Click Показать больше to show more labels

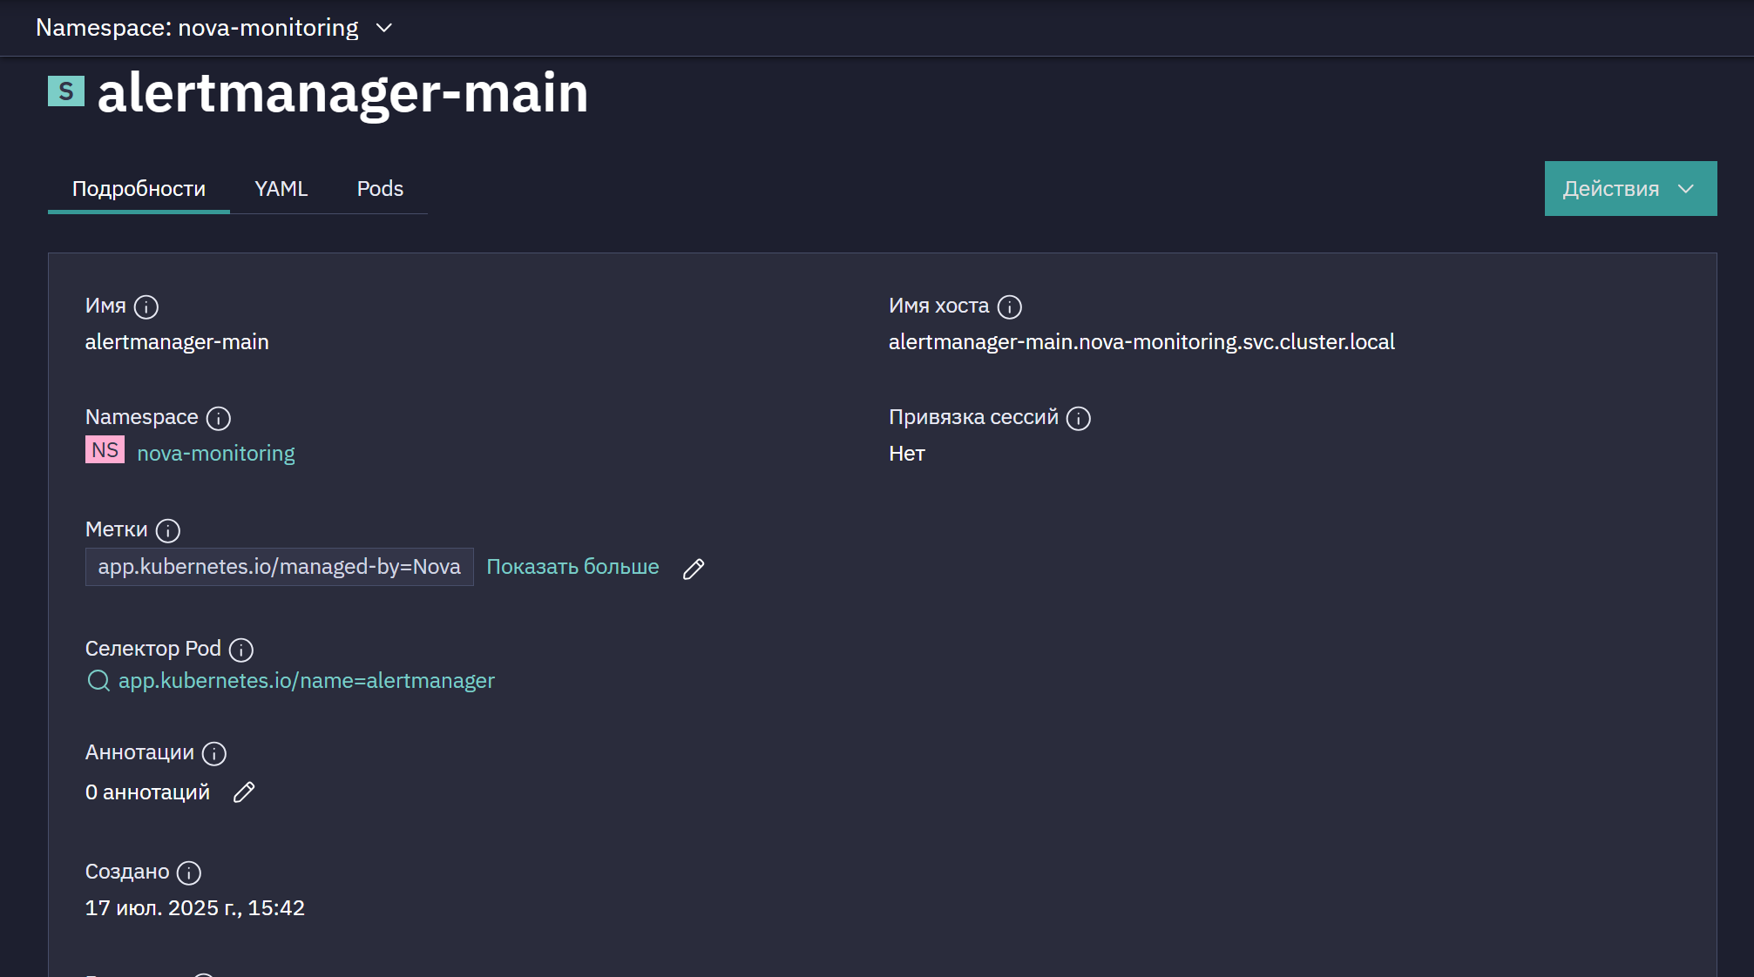click(572, 567)
